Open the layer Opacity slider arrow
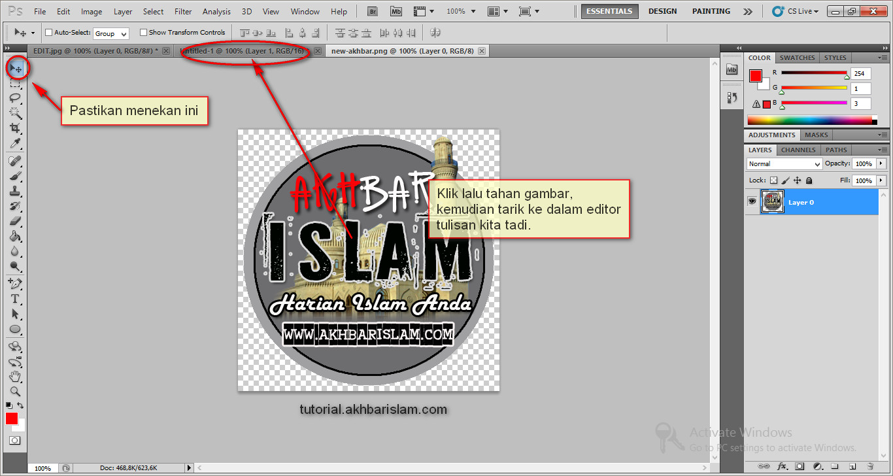This screenshot has width=893, height=476. pos(881,163)
